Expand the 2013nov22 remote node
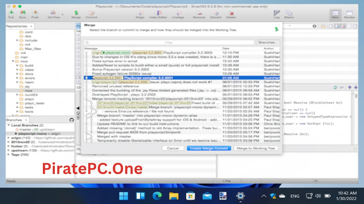This screenshot has height=204, width=364. [9, 142]
